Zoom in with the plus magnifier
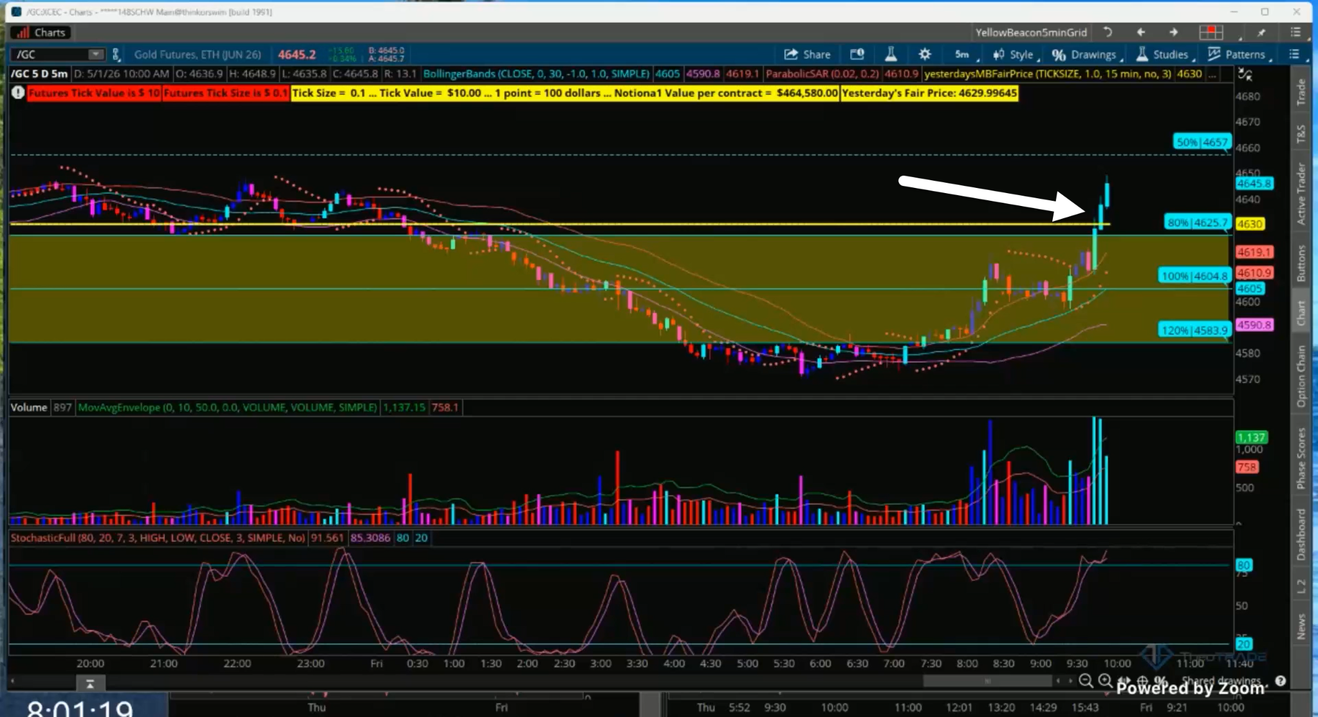The width and height of the screenshot is (1318, 717). pyautogui.click(x=1105, y=680)
